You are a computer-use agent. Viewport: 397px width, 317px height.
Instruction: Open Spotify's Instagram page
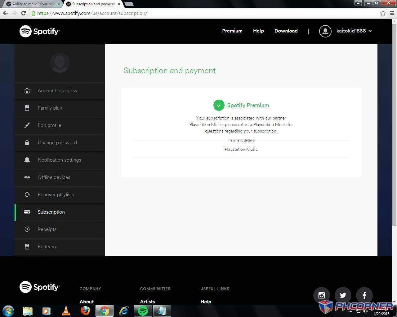321,295
